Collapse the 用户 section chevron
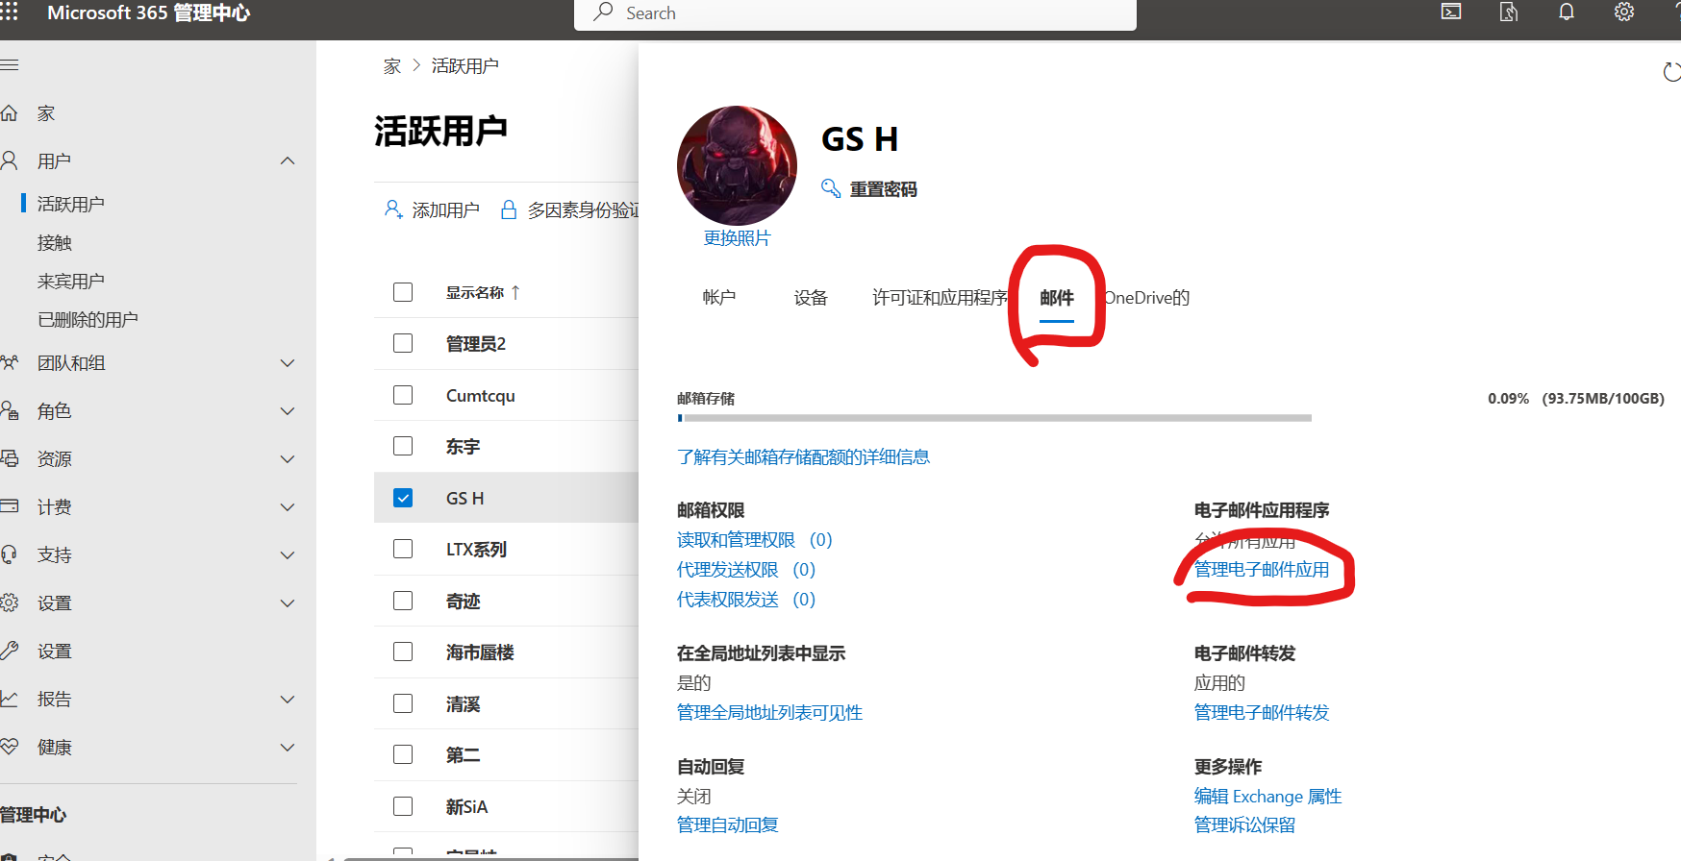The height and width of the screenshot is (861, 1681). (x=288, y=160)
